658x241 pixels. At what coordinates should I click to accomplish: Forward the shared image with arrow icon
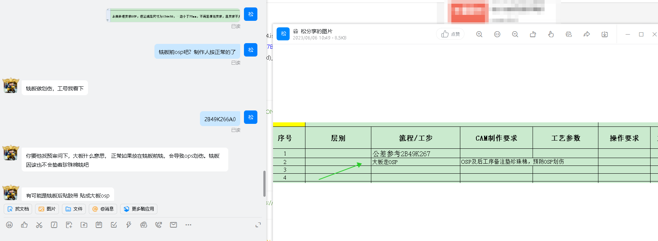[x=587, y=34]
